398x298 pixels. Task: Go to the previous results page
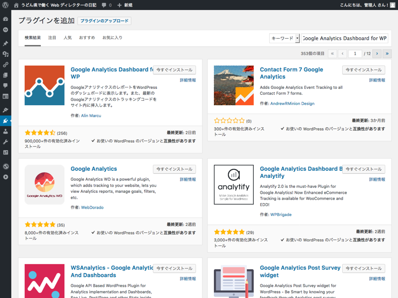342,54
